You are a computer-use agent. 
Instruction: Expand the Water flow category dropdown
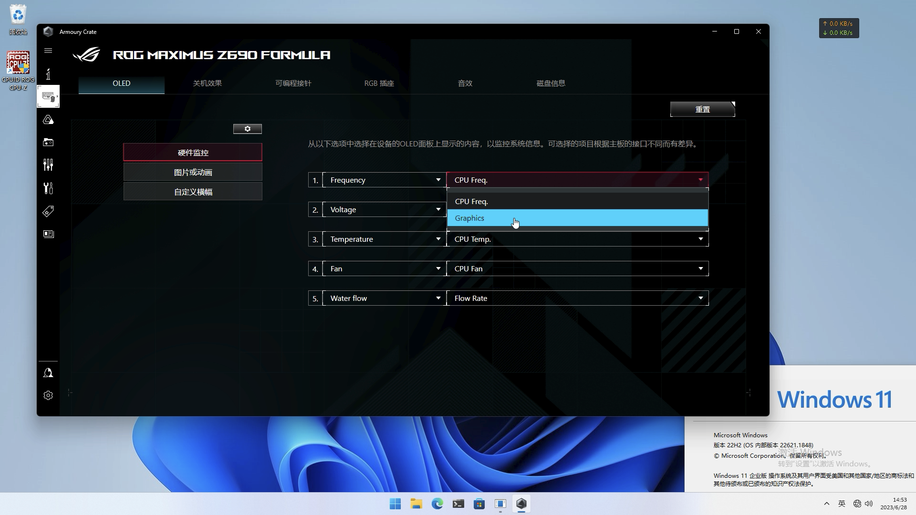point(384,298)
